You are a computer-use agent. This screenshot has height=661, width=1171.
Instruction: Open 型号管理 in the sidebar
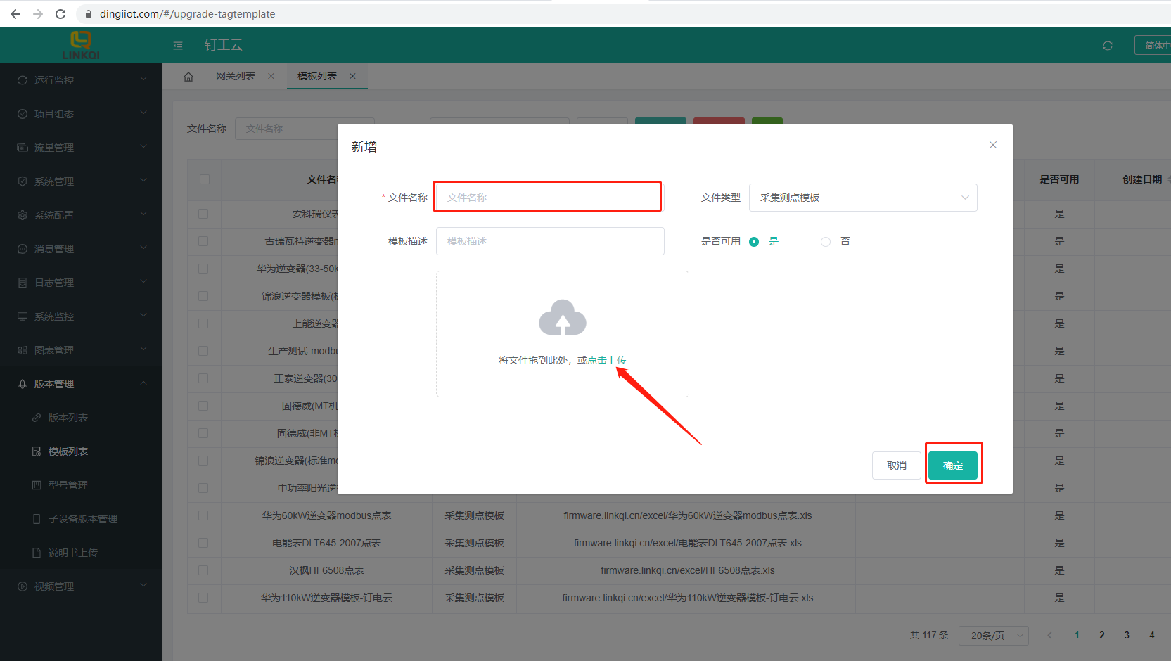point(68,485)
